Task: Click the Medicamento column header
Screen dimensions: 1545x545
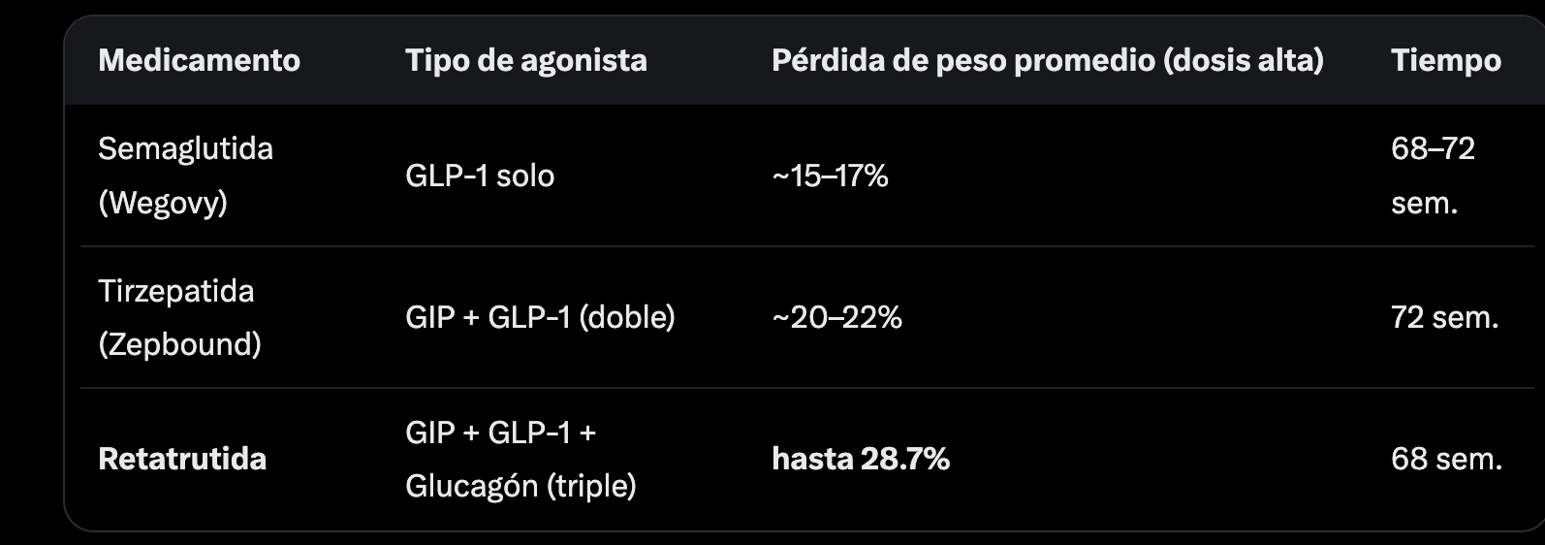Action: click(x=199, y=60)
